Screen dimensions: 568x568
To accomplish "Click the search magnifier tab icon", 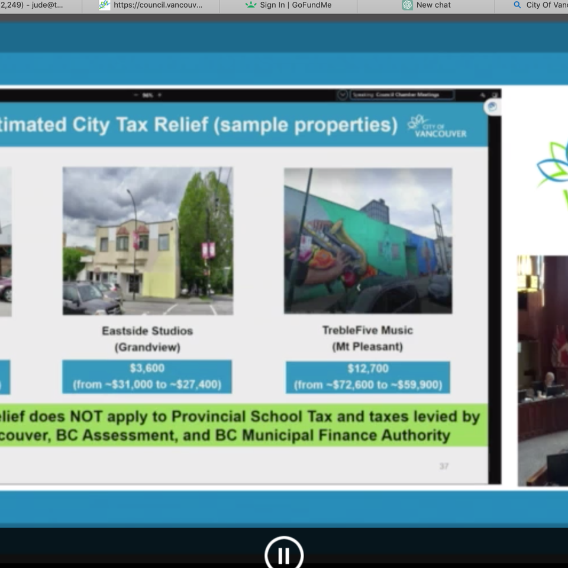I will point(517,5).
